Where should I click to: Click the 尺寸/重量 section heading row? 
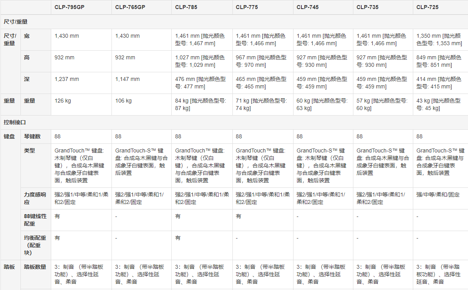pos(234,22)
